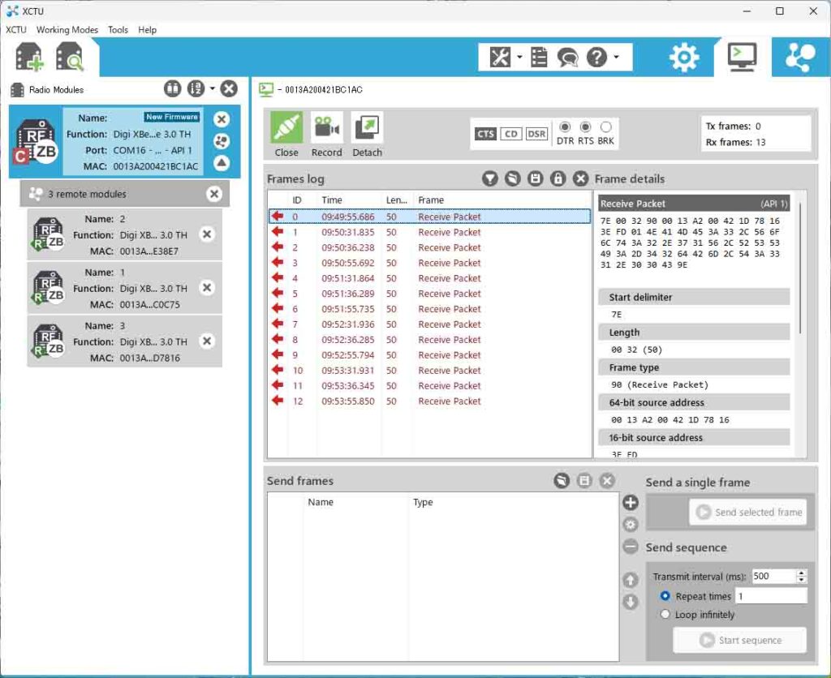Screen dimensions: 831x678
Task: Open Frames log filter funnel icon
Action: [x=490, y=178]
